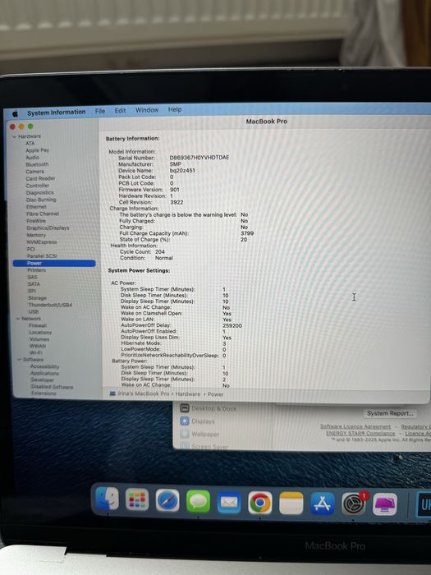
Task: Collapse the Network section in sidebar
Action: pos(17,319)
